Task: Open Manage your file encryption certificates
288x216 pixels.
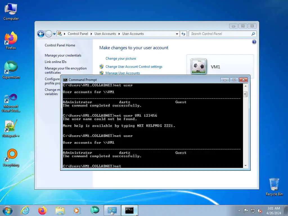Action: [x=66, y=70]
